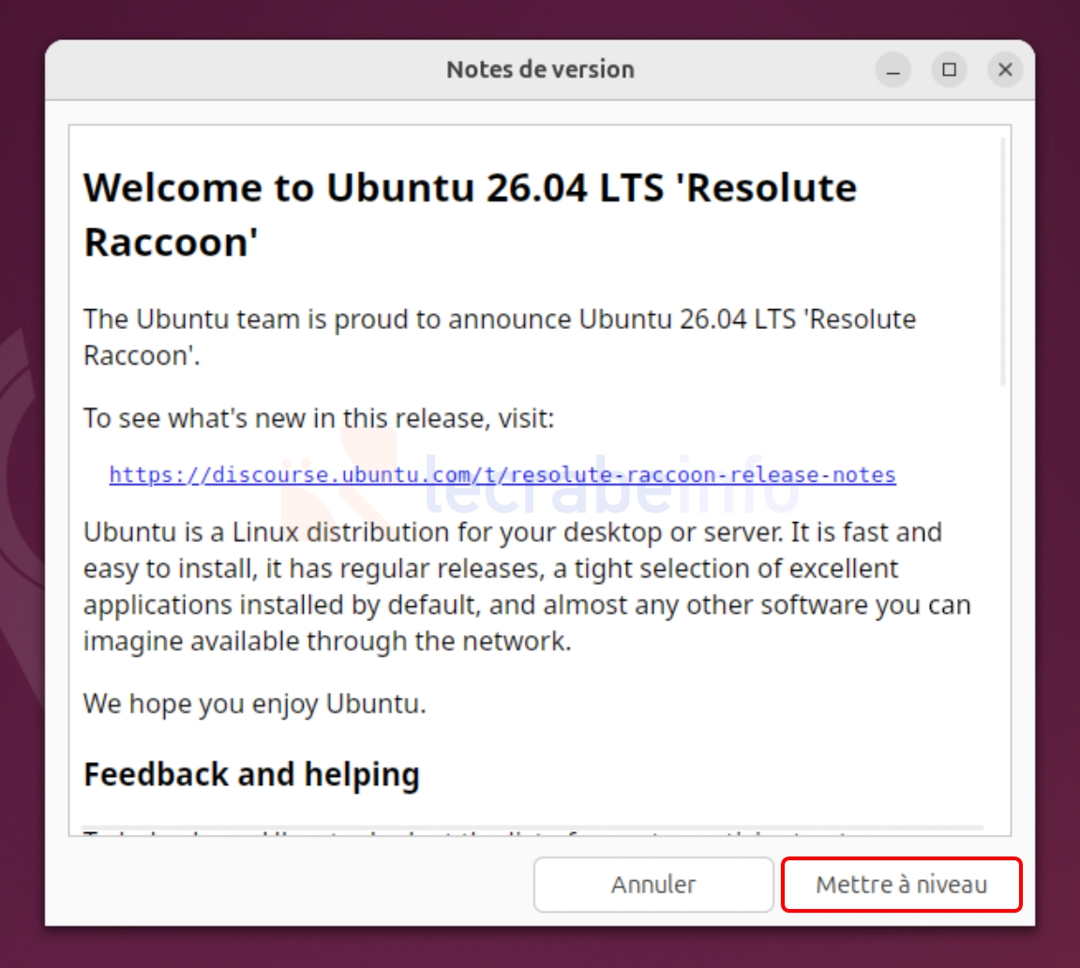
Task: Click the vertical scrollbar track below thumb
Action: click(x=1003, y=606)
